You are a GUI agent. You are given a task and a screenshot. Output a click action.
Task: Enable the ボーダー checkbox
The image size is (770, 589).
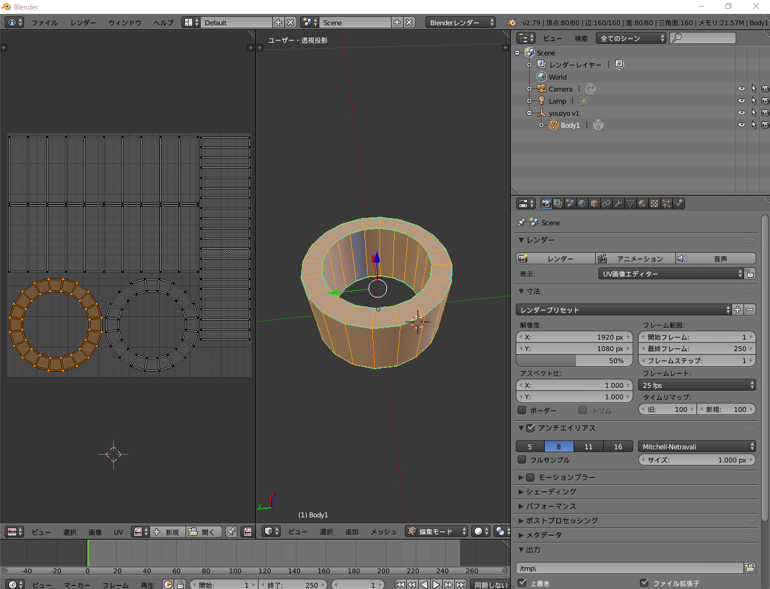click(x=522, y=410)
